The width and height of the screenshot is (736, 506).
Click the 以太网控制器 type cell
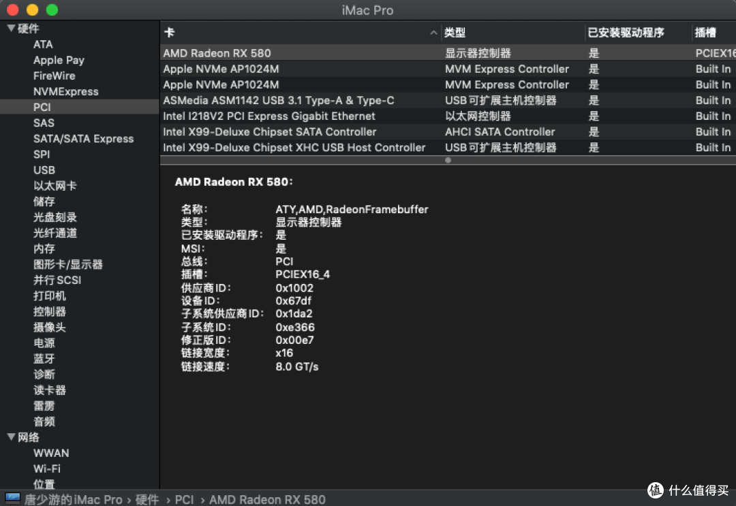478,116
